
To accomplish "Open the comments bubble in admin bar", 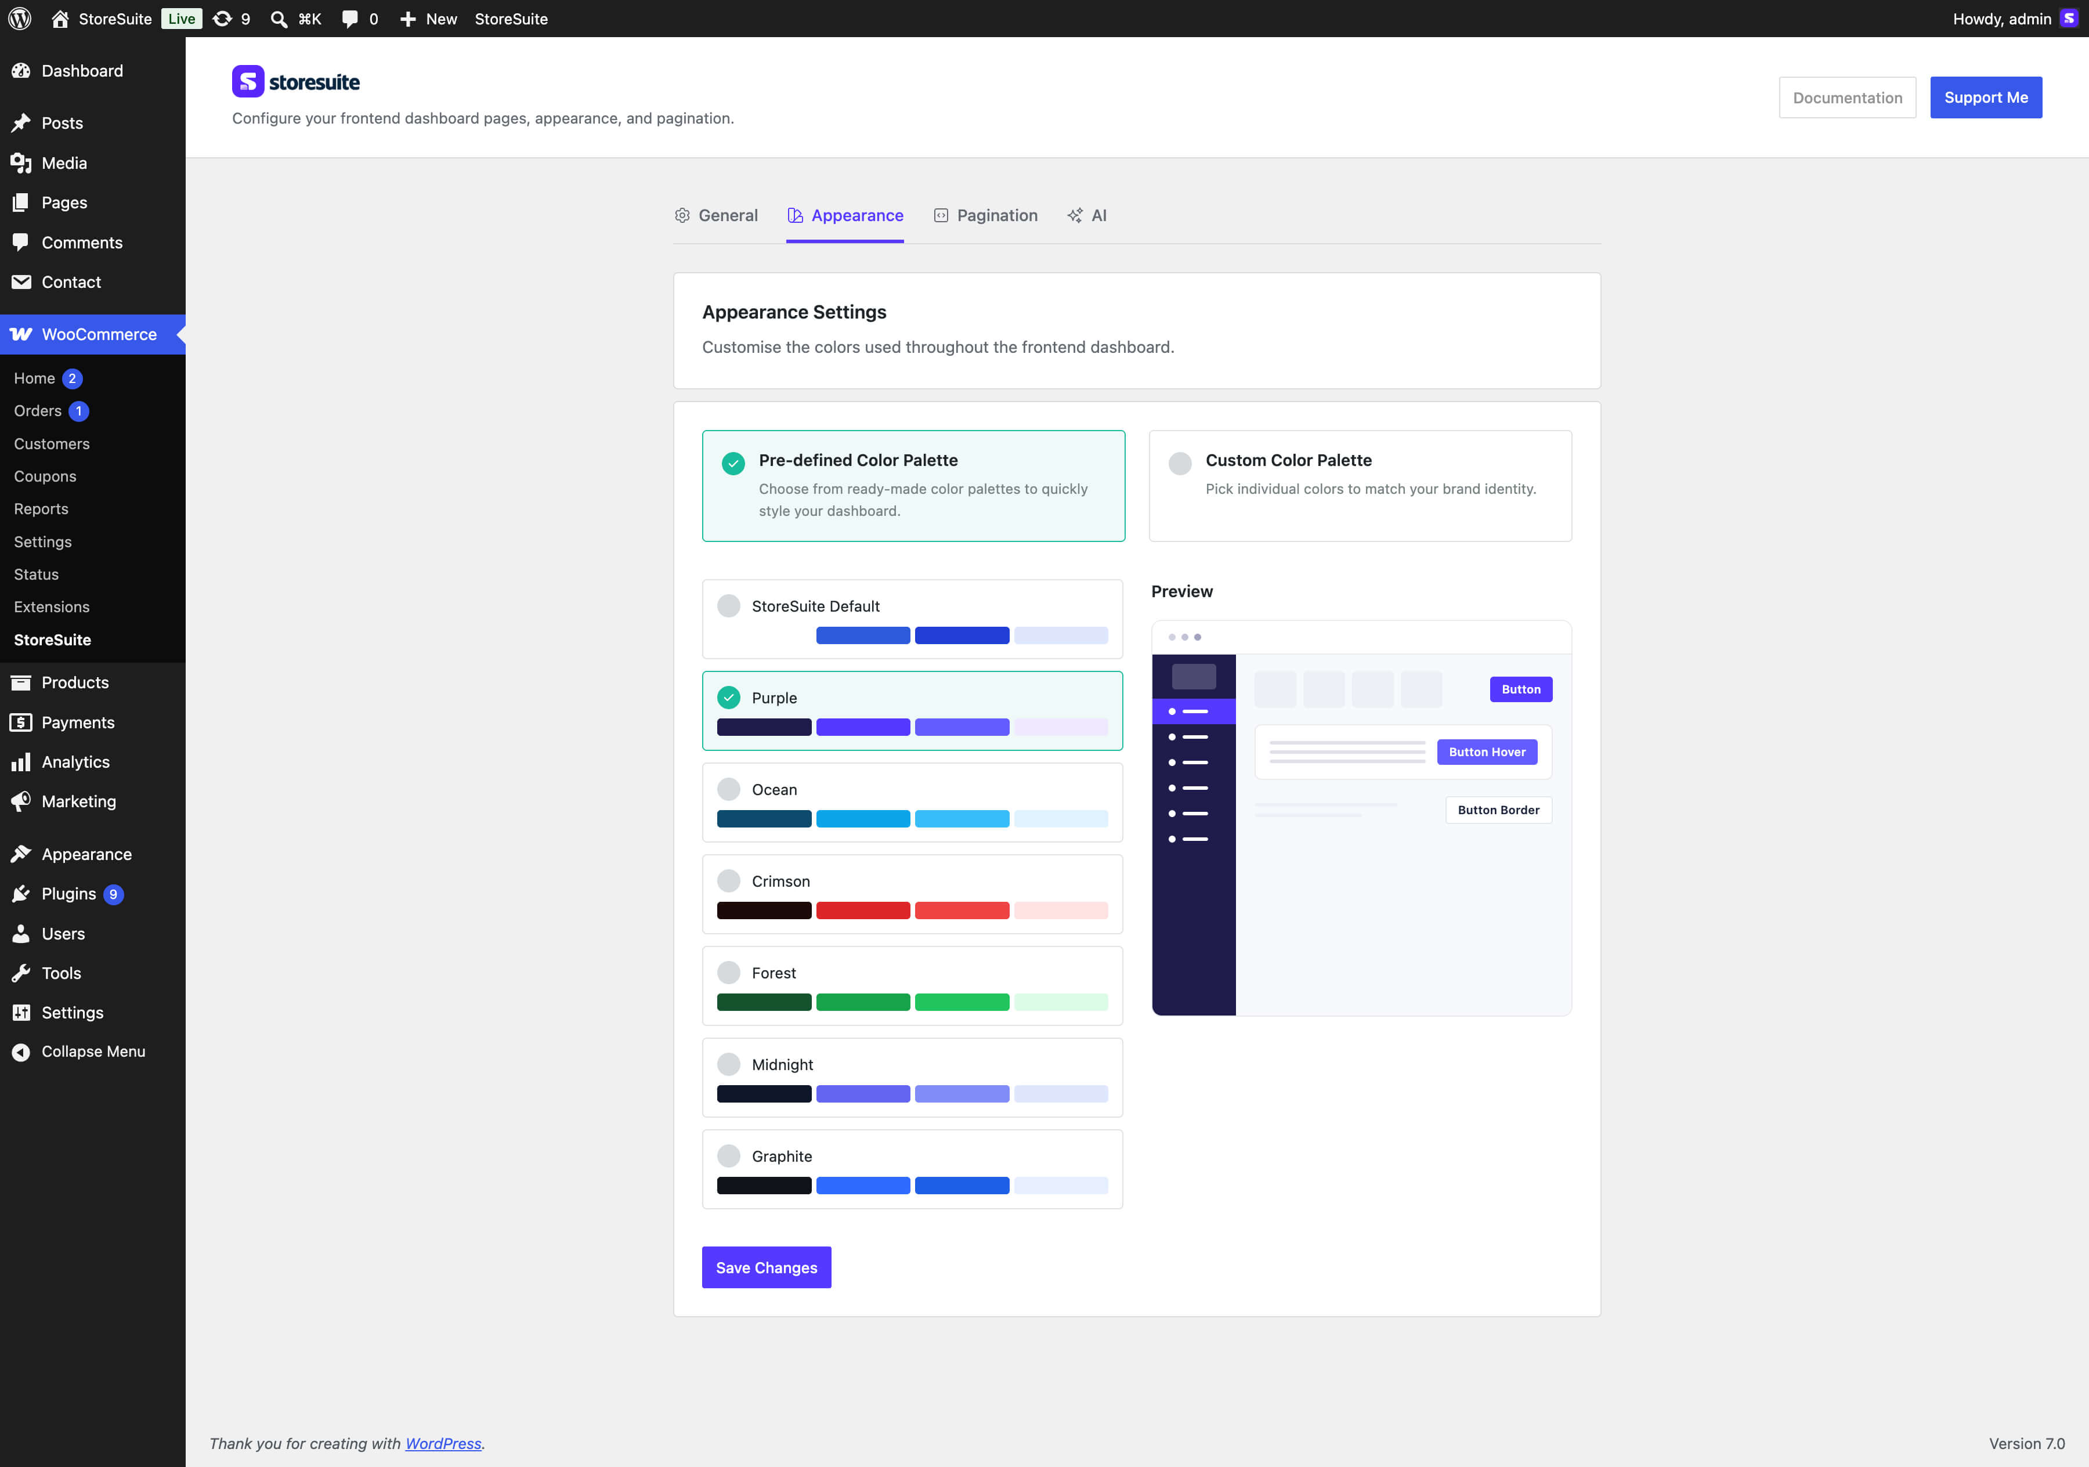I will tap(350, 18).
